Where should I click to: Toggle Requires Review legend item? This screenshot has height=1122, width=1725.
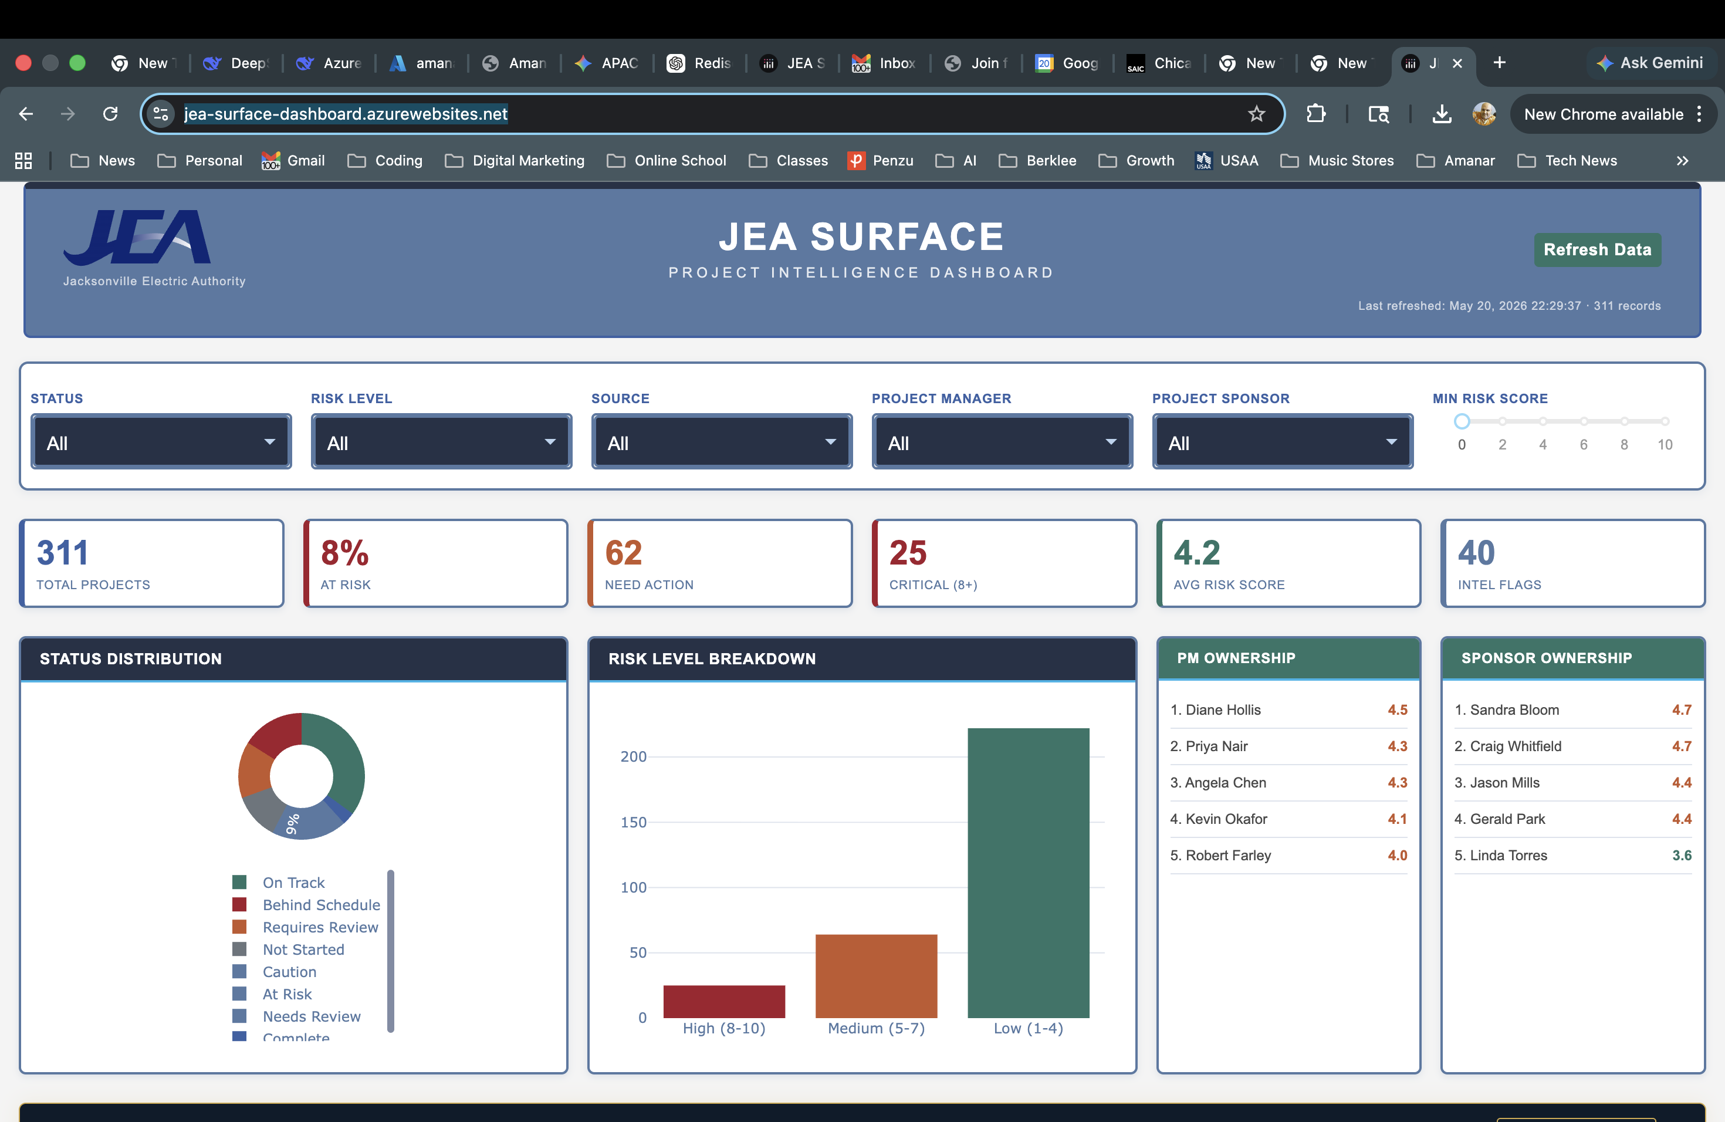tap(305, 927)
